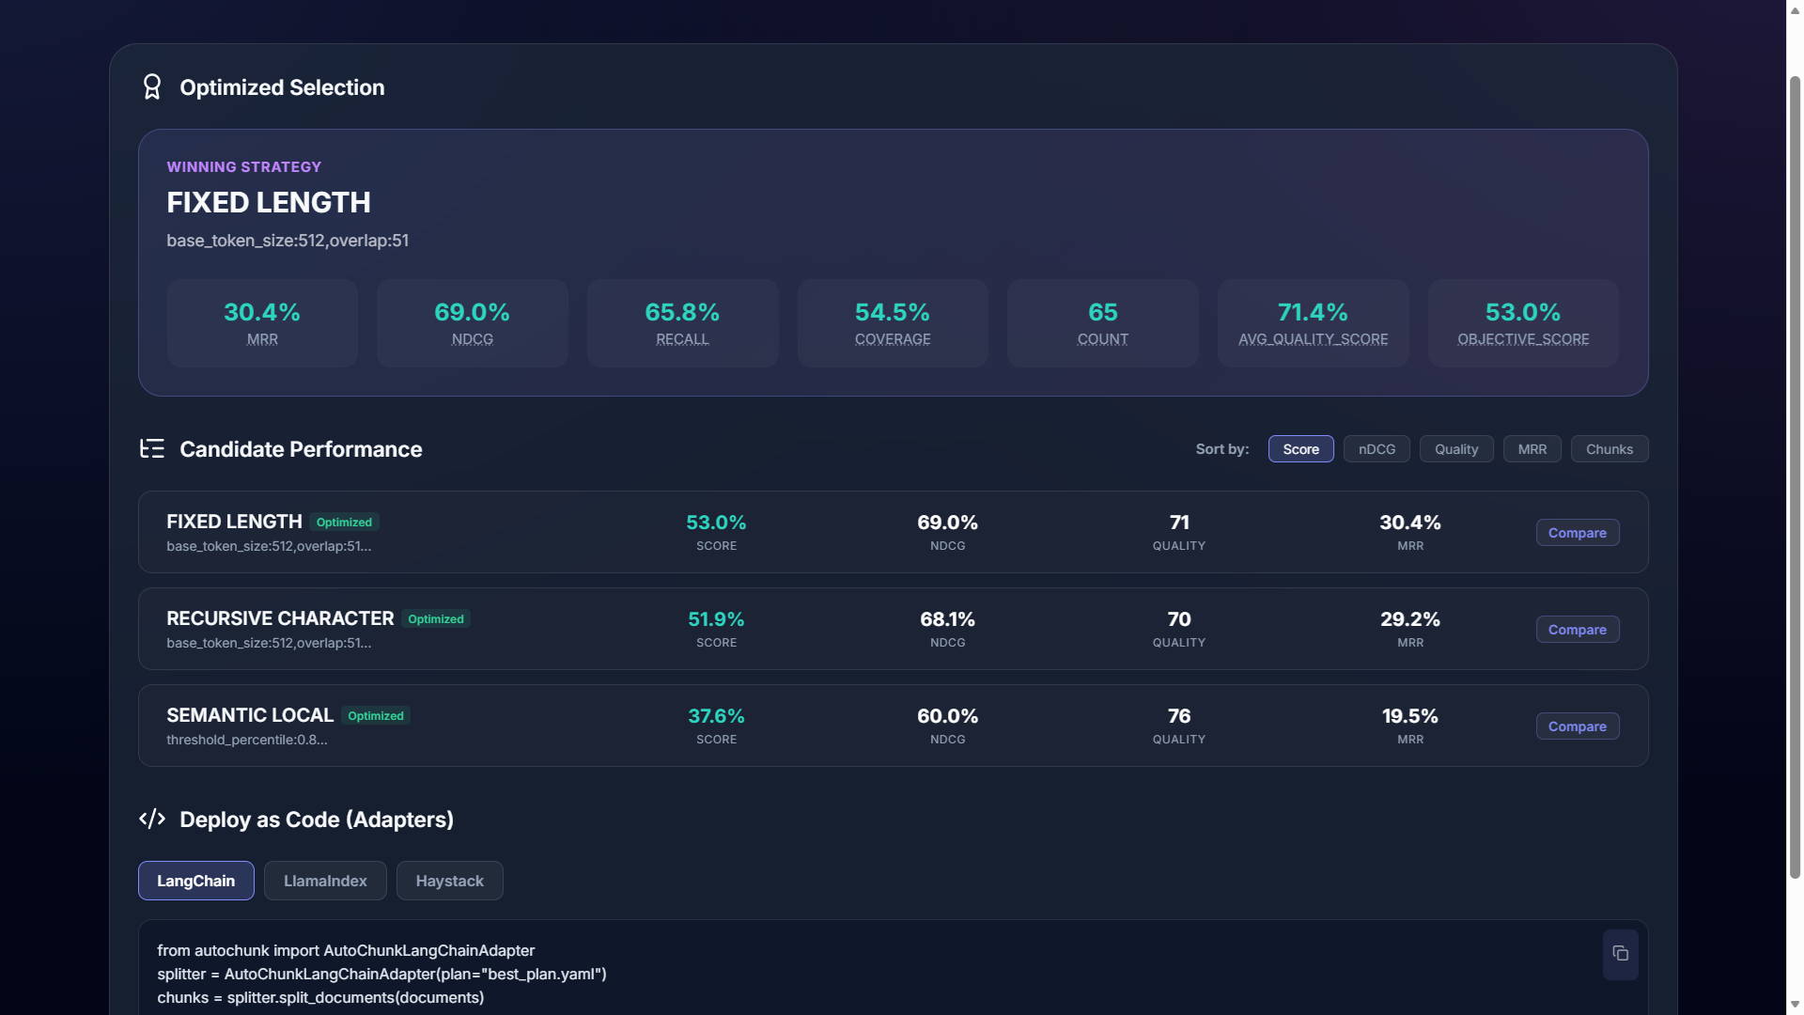Image resolution: width=1804 pixels, height=1015 pixels.
Task: Sort candidates by MRR
Action: pyautogui.click(x=1532, y=449)
